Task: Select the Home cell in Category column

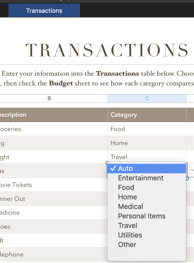Action: 147,143
